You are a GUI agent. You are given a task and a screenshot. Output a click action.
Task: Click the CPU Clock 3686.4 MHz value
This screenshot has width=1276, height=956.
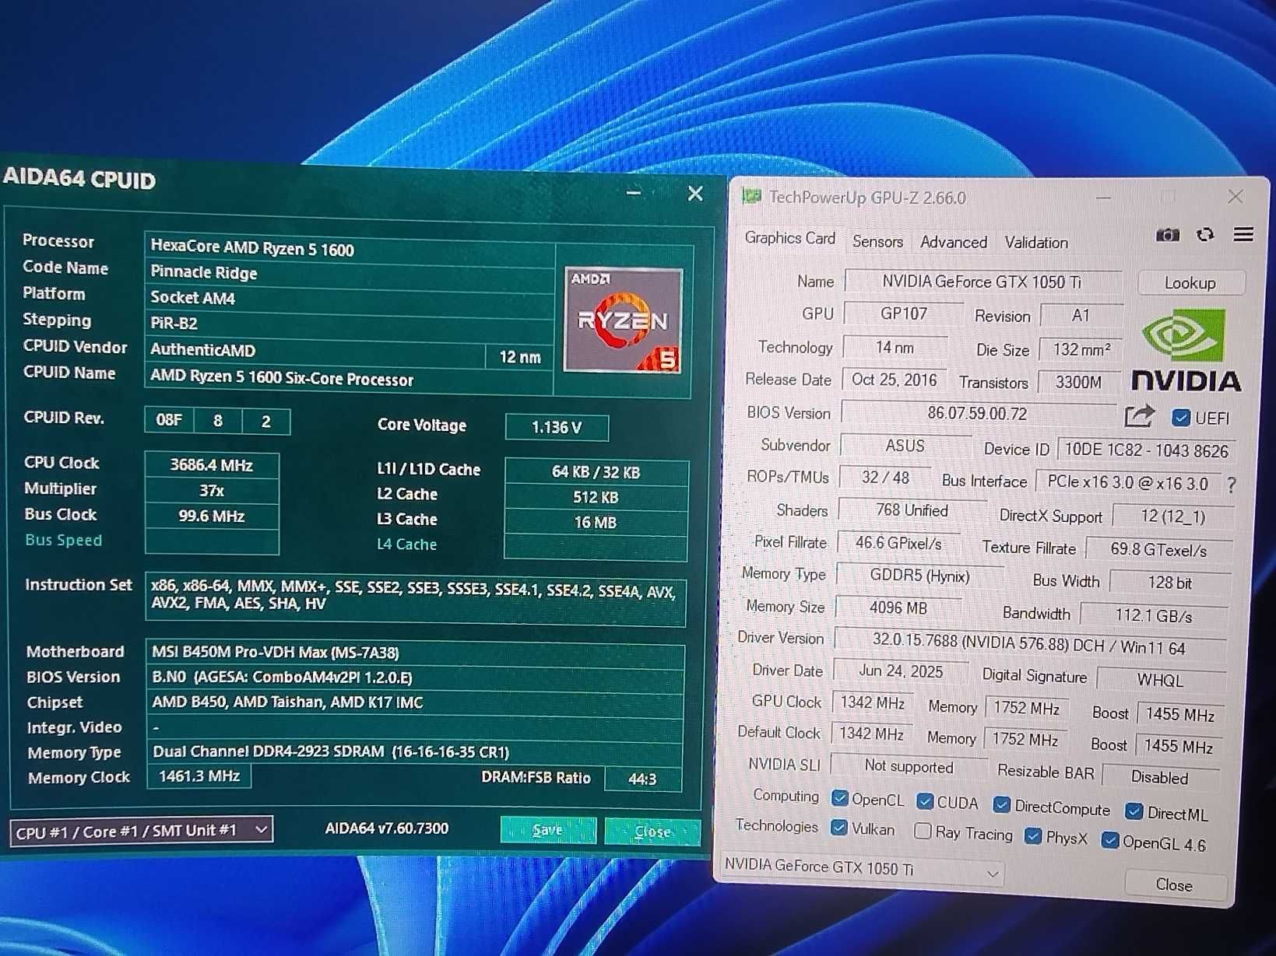[212, 465]
